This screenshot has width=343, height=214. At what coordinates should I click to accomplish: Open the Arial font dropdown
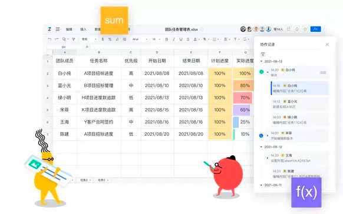tap(140, 39)
